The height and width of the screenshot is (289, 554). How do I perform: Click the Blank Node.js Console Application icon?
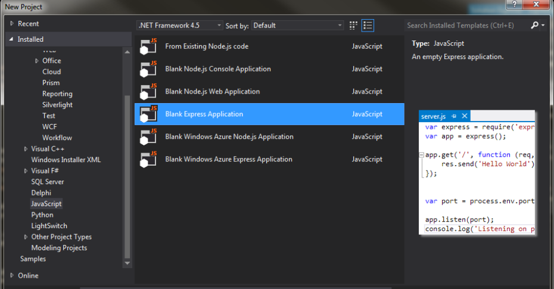pos(148,69)
